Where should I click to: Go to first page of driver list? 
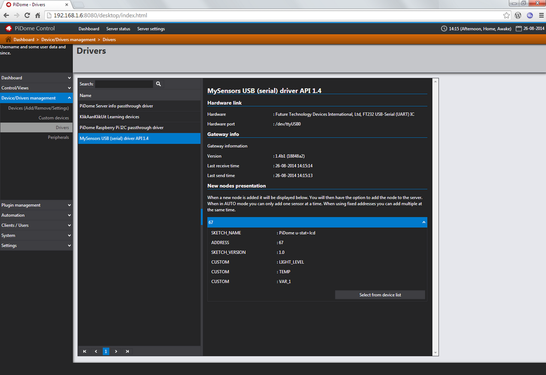pos(85,352)
